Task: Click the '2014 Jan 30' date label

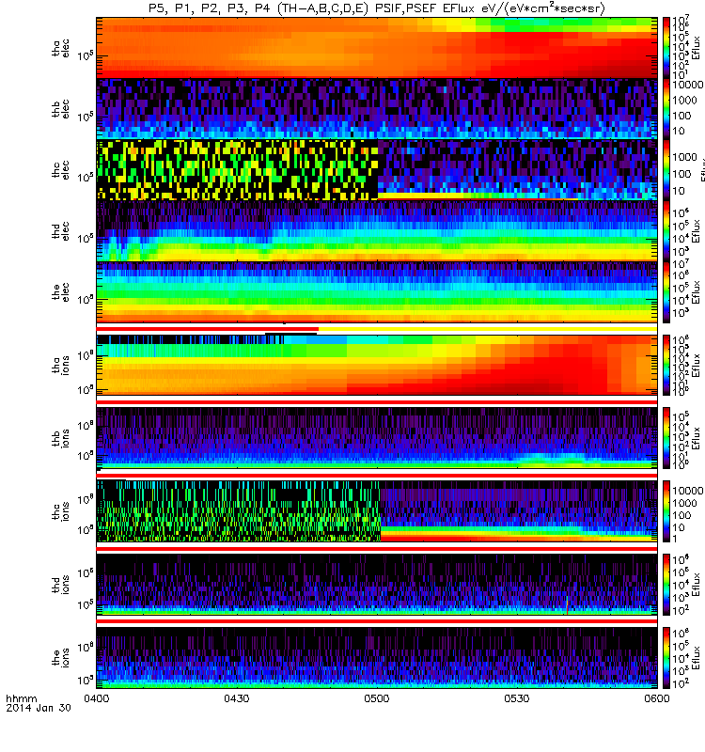Action: pos(39,708)
